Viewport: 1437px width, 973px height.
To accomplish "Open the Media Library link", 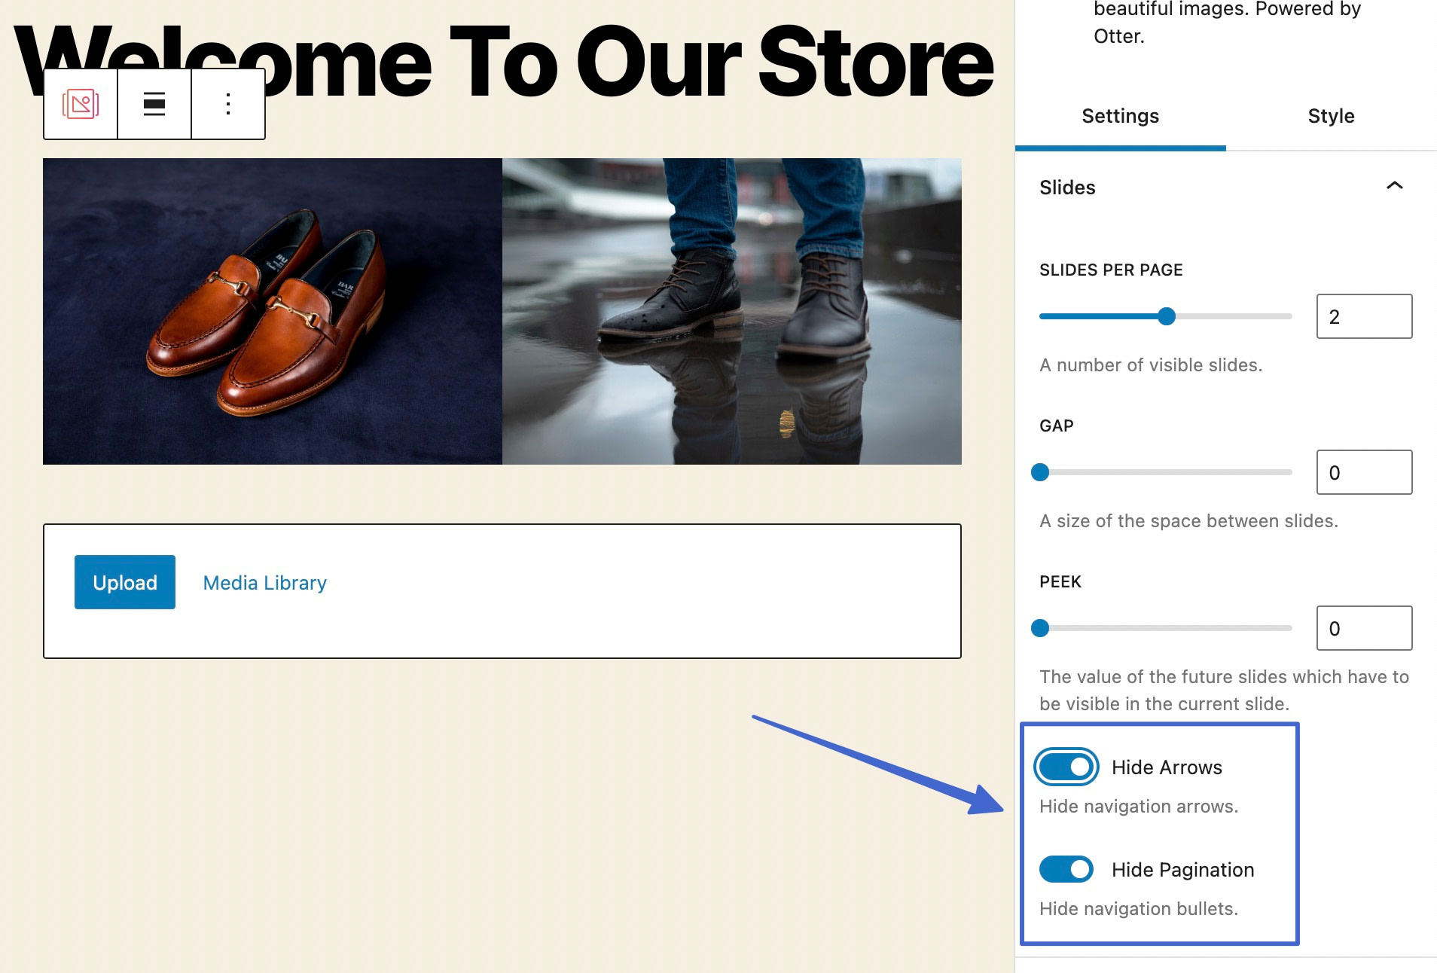I will tap(264, 582).
